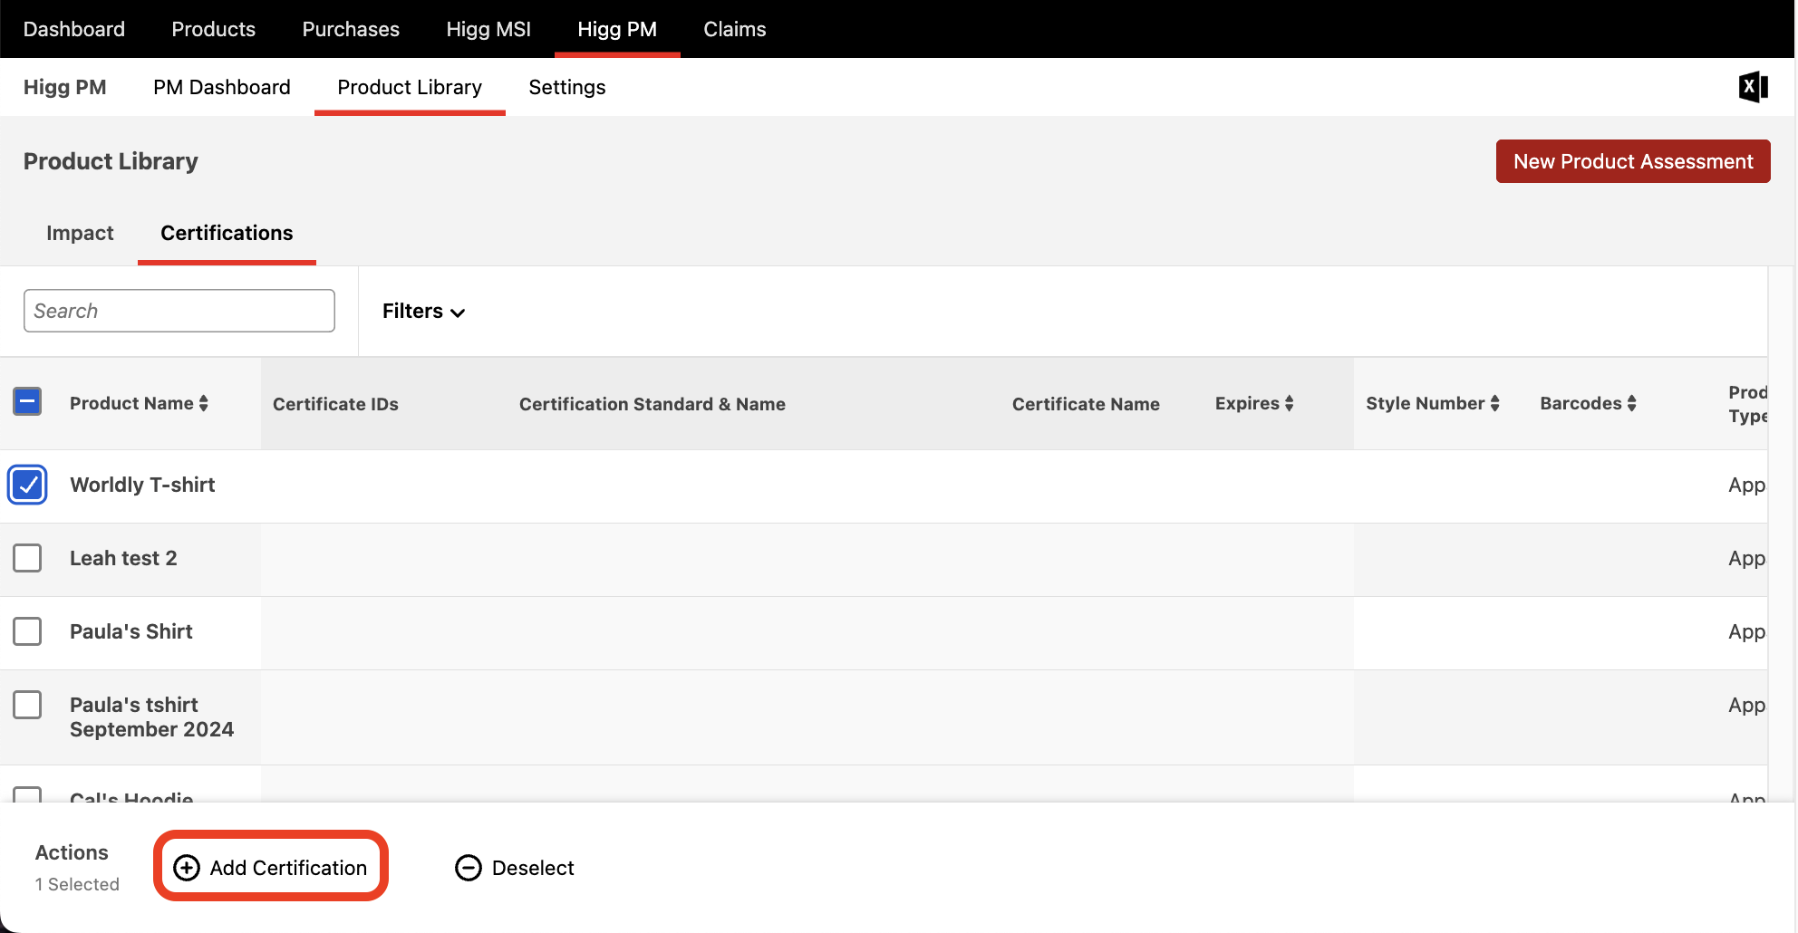Click the Deselect button

[x=515, y=868]
